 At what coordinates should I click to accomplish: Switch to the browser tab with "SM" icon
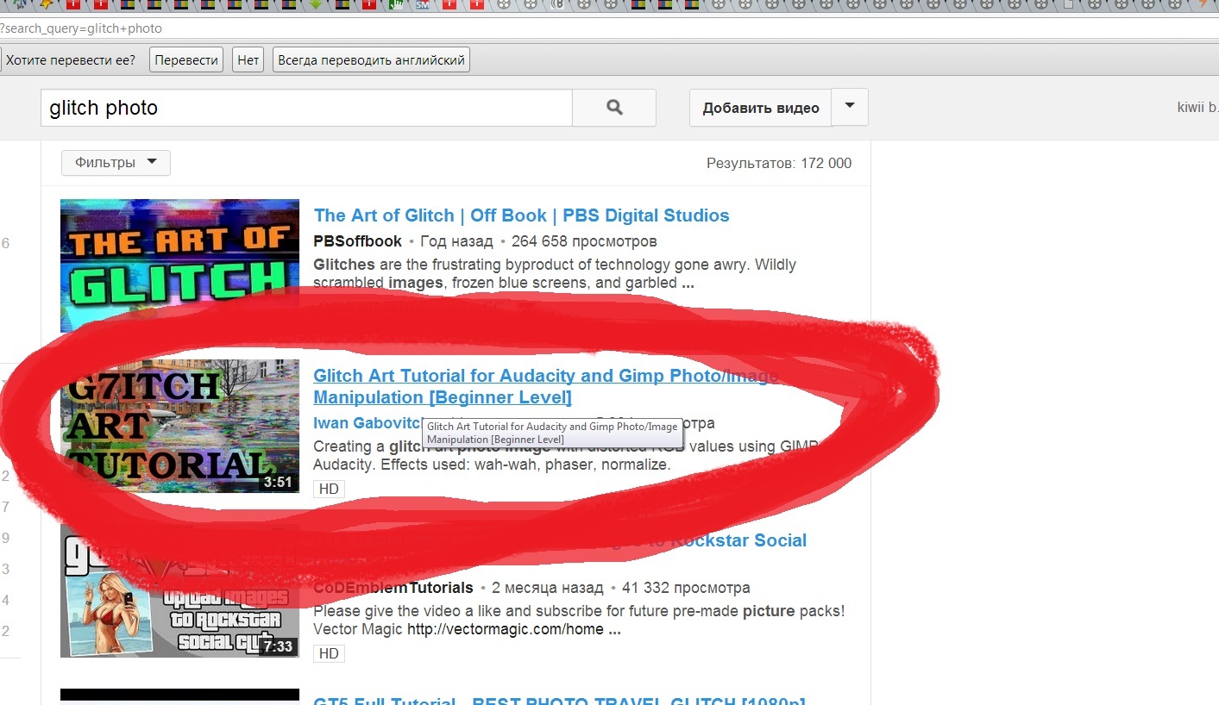(423, 4)
